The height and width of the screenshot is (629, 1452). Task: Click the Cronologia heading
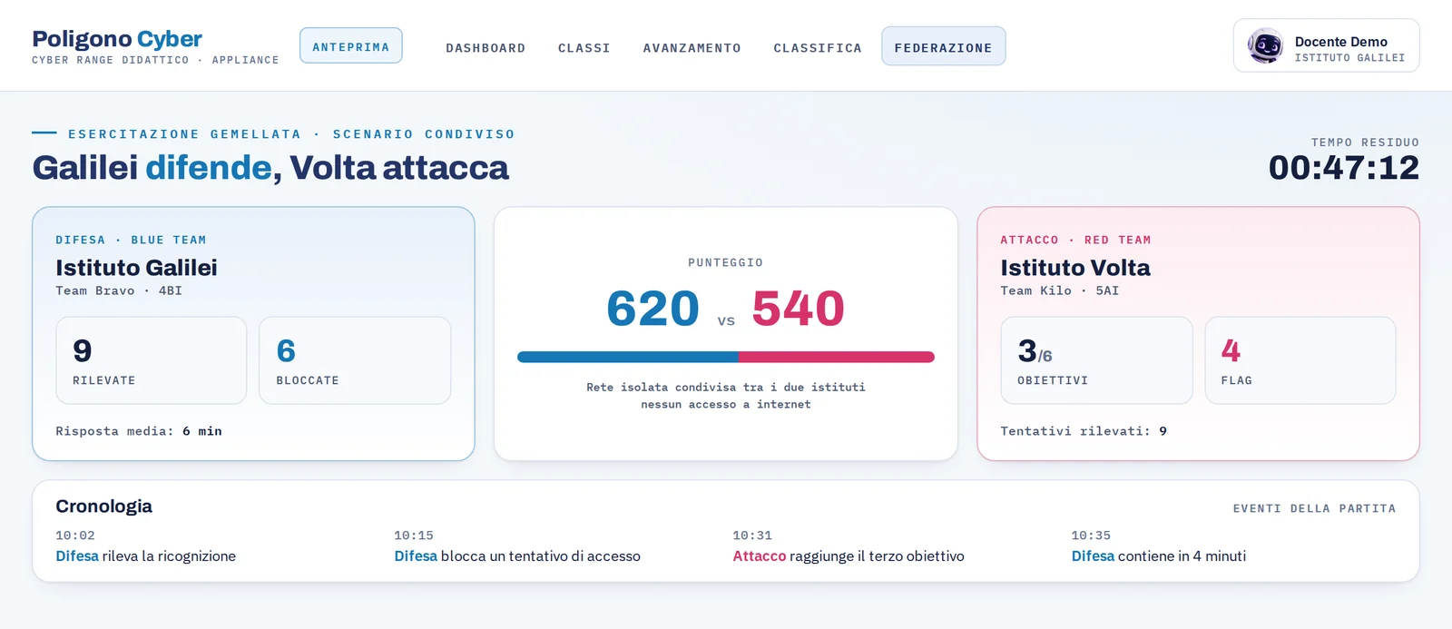click(x=103, y=506)
